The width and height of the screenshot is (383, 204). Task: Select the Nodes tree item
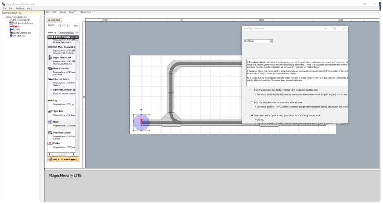coord(17,29)
